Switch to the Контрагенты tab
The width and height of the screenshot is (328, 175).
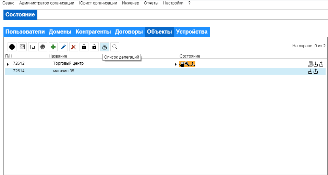[x=93, y=32]
